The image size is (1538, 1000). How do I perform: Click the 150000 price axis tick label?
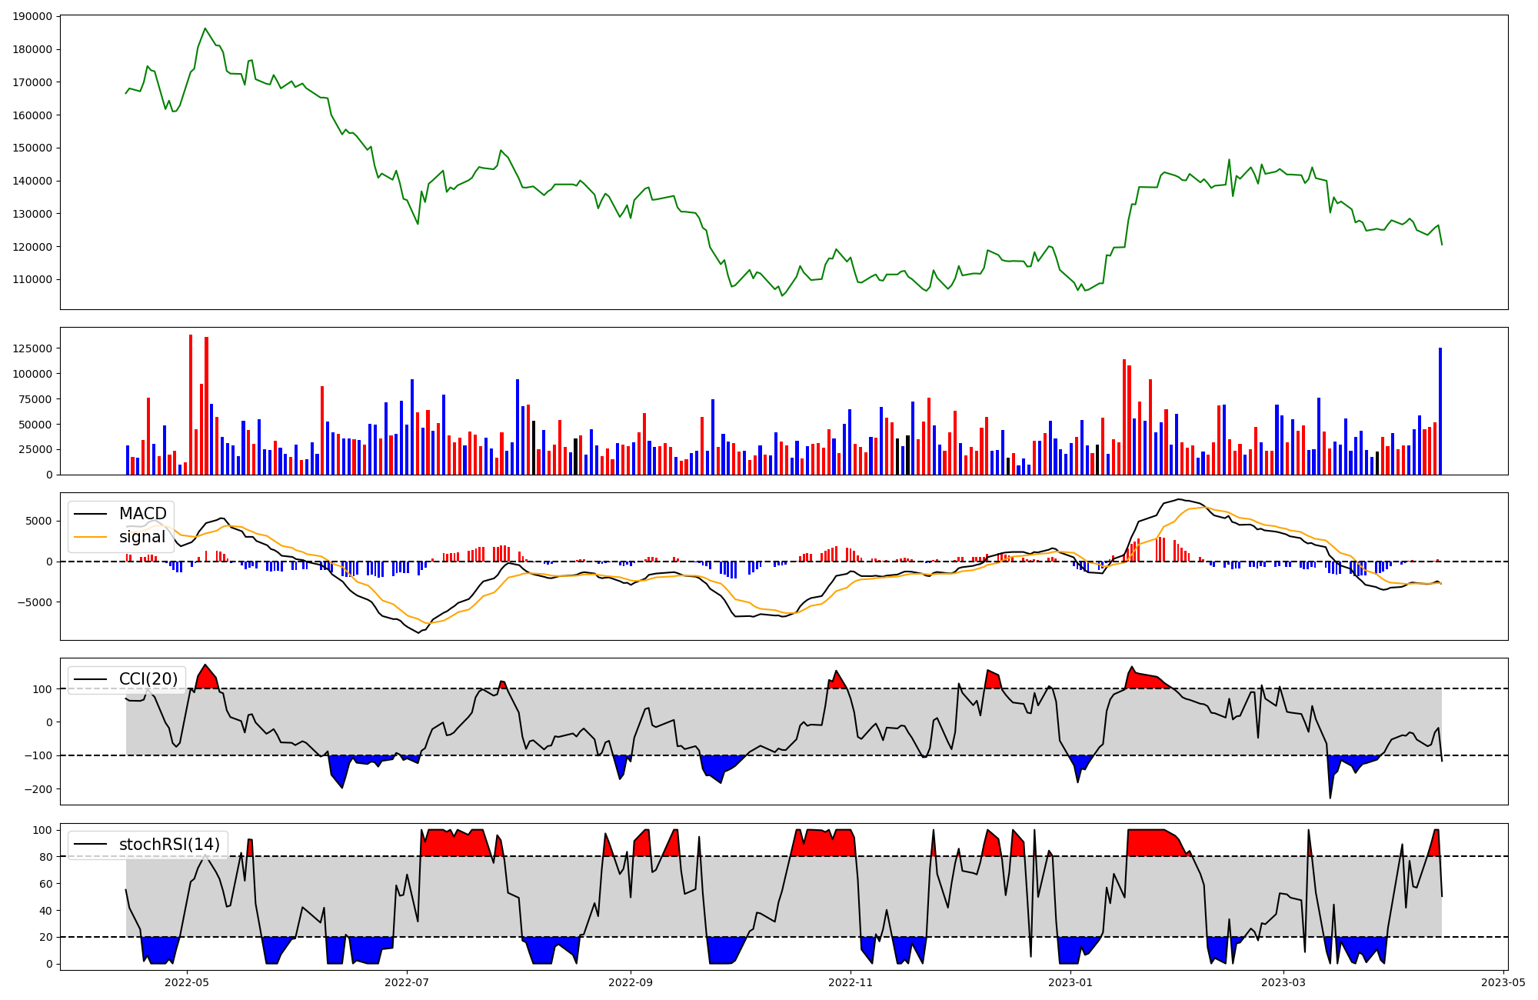(x=33, y=148)
